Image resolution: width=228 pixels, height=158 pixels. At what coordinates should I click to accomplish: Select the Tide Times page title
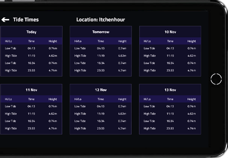tap(26, 20)
